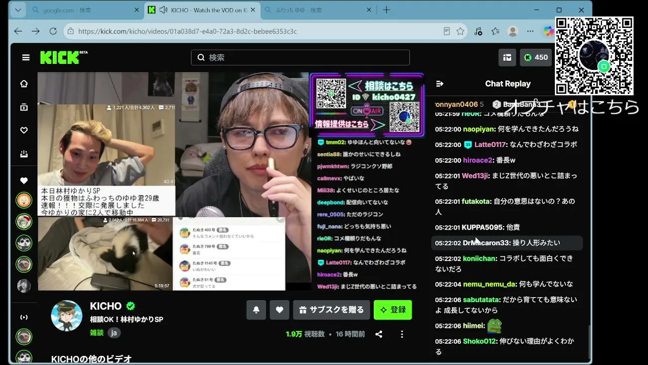Viewport: 648px width, 365px height.
Task: Open the outlined heart Following icon in sidebar
Action: tap(24, 130)
